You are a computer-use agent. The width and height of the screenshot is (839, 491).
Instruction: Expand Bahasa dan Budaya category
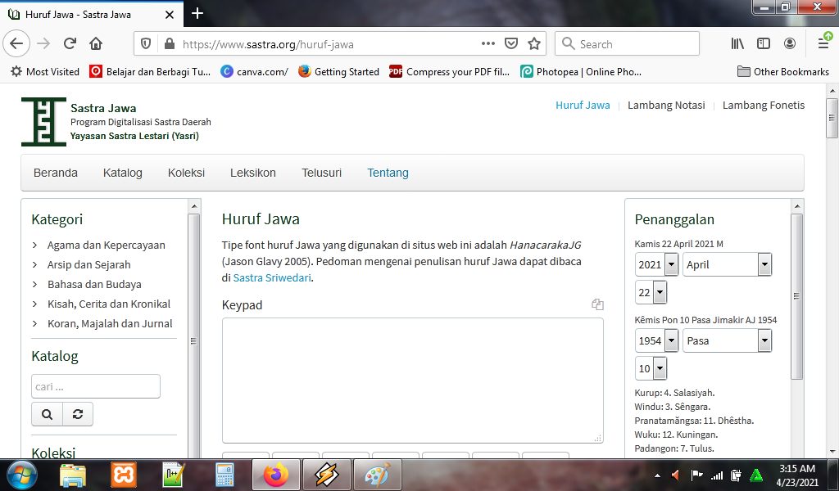pyautogui.click(x=94, y=284)
